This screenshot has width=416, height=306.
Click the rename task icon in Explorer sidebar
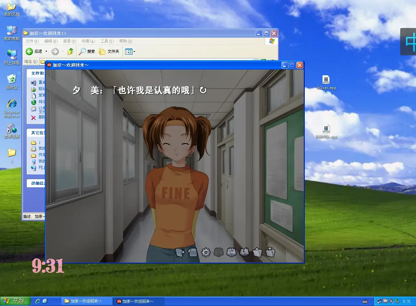(x=34, y=83)
